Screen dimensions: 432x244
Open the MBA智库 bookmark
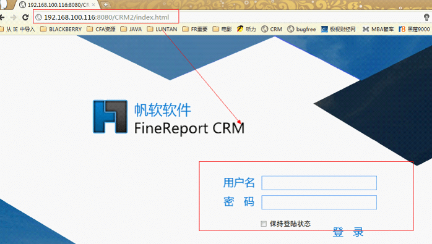(378, 29)
